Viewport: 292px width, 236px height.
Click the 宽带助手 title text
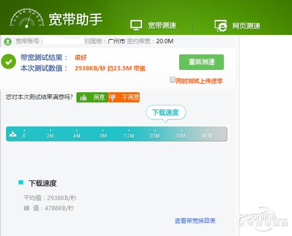75,19
